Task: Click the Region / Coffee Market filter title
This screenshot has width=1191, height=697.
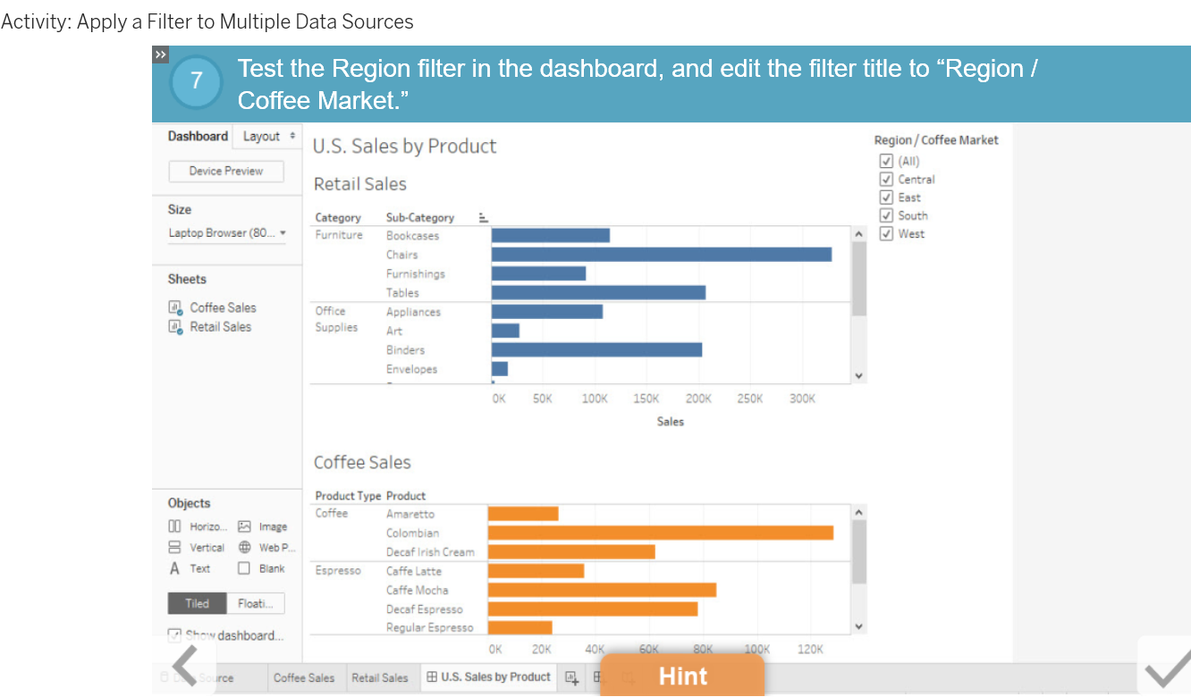Action: click(936, 140)
